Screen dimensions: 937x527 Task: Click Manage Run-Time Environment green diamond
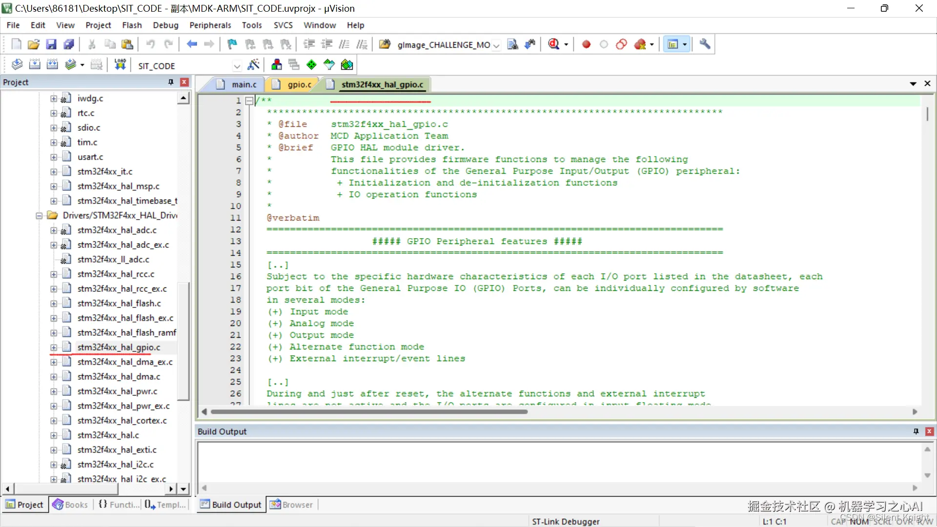pos(311,65)
